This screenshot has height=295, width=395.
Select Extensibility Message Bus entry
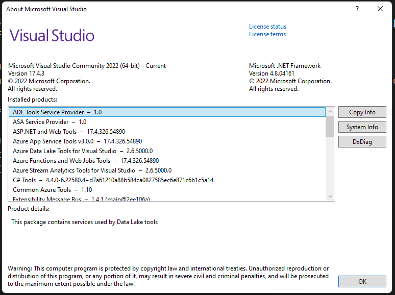coord(167,199)
